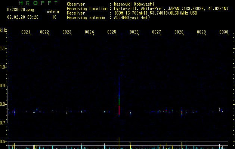Click the 0029 time marker
The height and width of the screenshot is (149, 235).
[x=201, y=32]
